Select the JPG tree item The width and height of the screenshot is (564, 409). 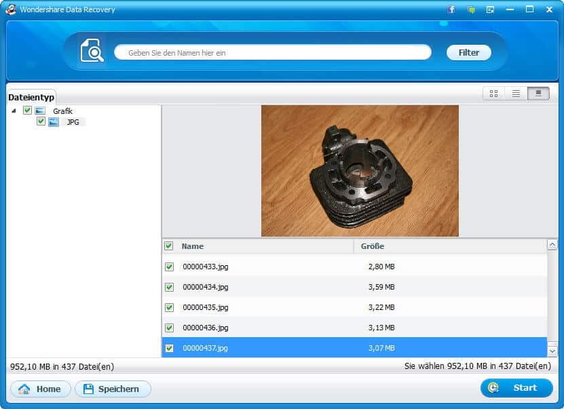tap(73, 122)
